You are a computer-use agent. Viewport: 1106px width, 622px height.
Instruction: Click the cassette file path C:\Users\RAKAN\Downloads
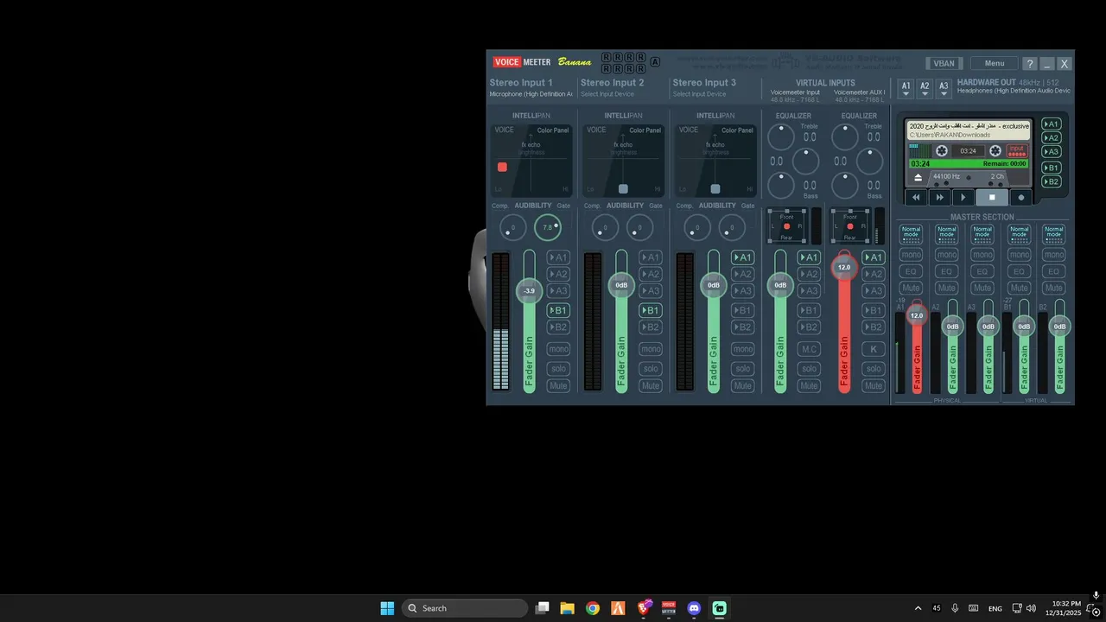(950, 135)
